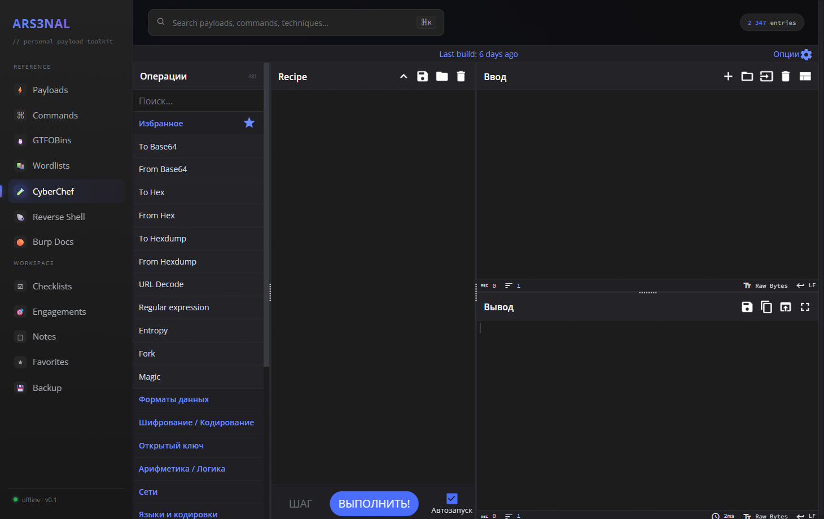Screen dimensions: 824x519
Task: Clear the recipe with trash icon
Action: (x=461, y=76)
